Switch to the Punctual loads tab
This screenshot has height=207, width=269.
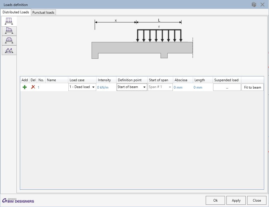(x=43, y=12)
